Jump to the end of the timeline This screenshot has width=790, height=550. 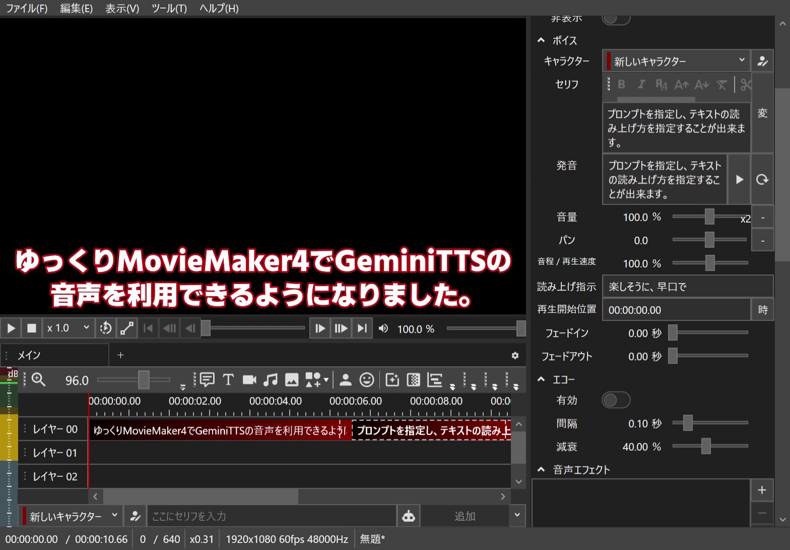click(362, 328)
